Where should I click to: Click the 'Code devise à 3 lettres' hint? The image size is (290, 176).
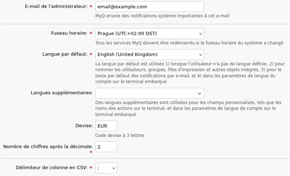120,136
